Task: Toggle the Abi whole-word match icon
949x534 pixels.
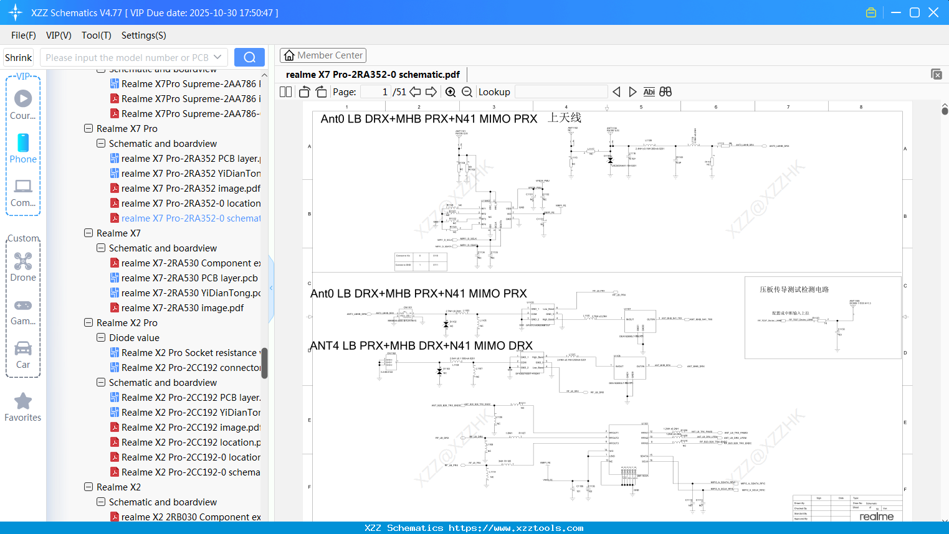Action: click(649, 92)
